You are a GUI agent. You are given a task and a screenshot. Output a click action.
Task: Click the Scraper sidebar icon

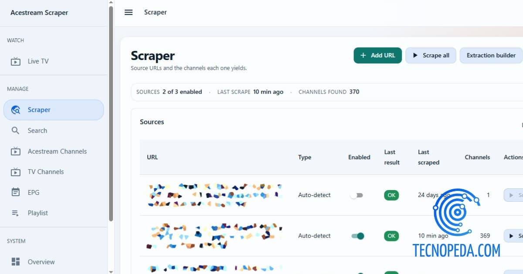coord(16,110)
